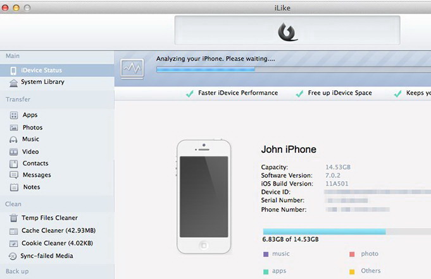431x279 pixels.
Task: Click the purple music color swatch
Action: point(266,254)
